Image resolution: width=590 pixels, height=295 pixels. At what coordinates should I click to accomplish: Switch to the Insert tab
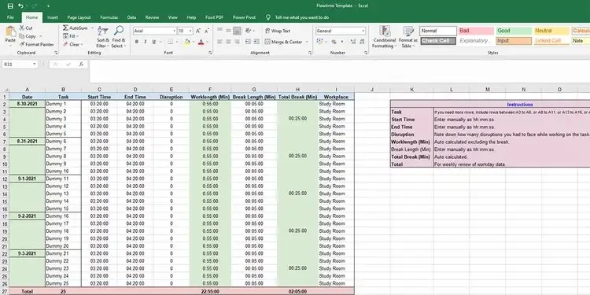click(x=53, y=17)
